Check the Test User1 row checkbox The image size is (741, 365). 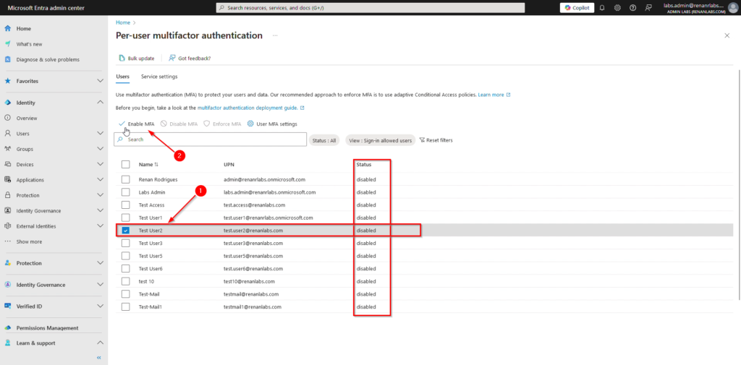point(126,218)
